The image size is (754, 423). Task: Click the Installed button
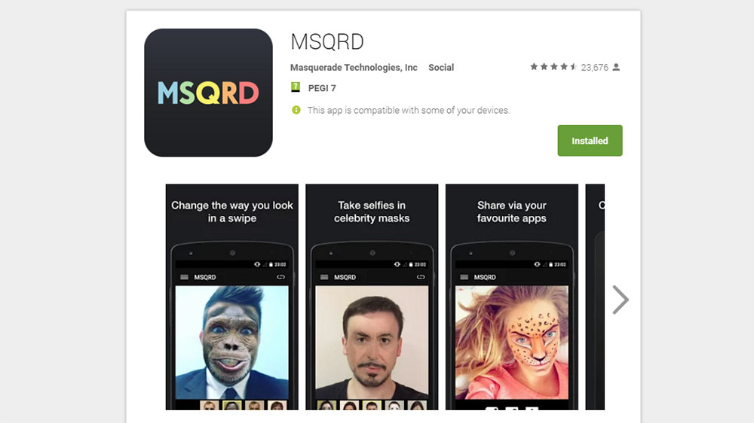click(590, 141)
